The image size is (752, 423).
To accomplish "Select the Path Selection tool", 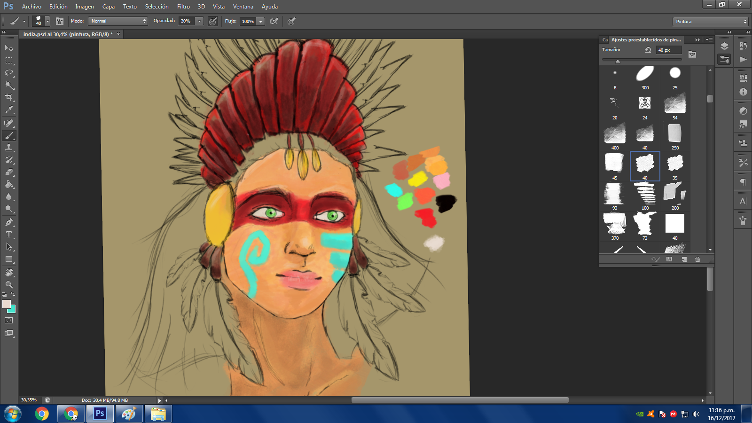I will [x=9, y=247].
